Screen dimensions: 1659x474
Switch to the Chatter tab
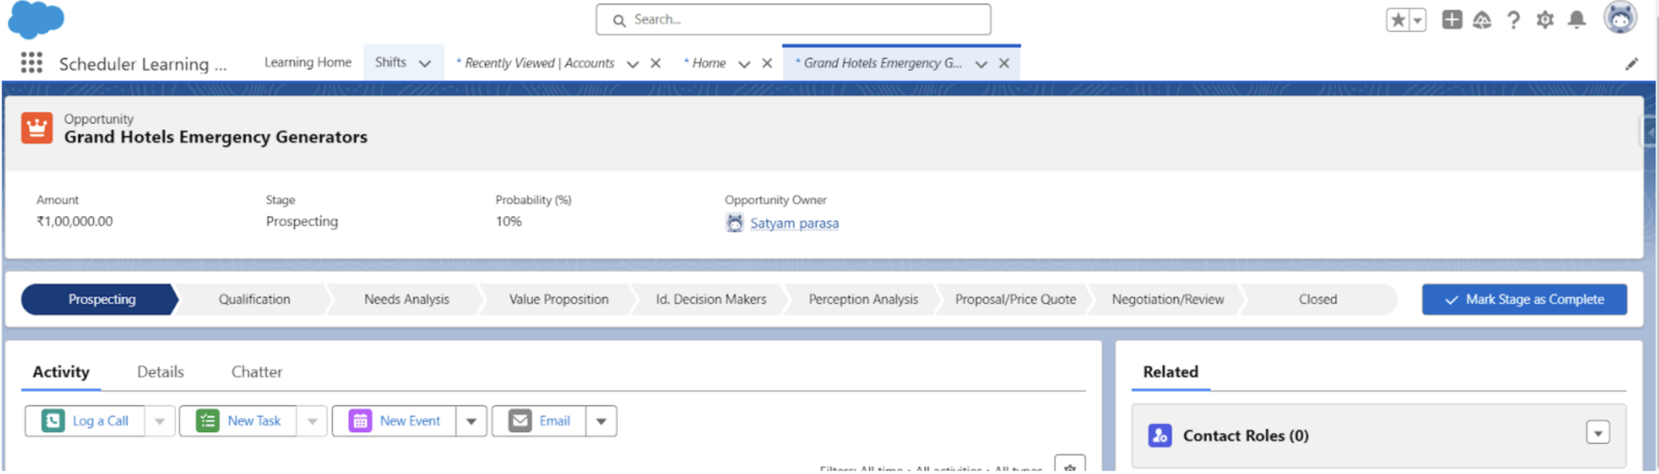(257, 372)
